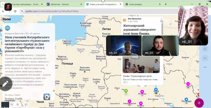Select the pink numbered pin near Брянськ border
The width and height of the screenshot is (211, 108).
coord(188,84)
